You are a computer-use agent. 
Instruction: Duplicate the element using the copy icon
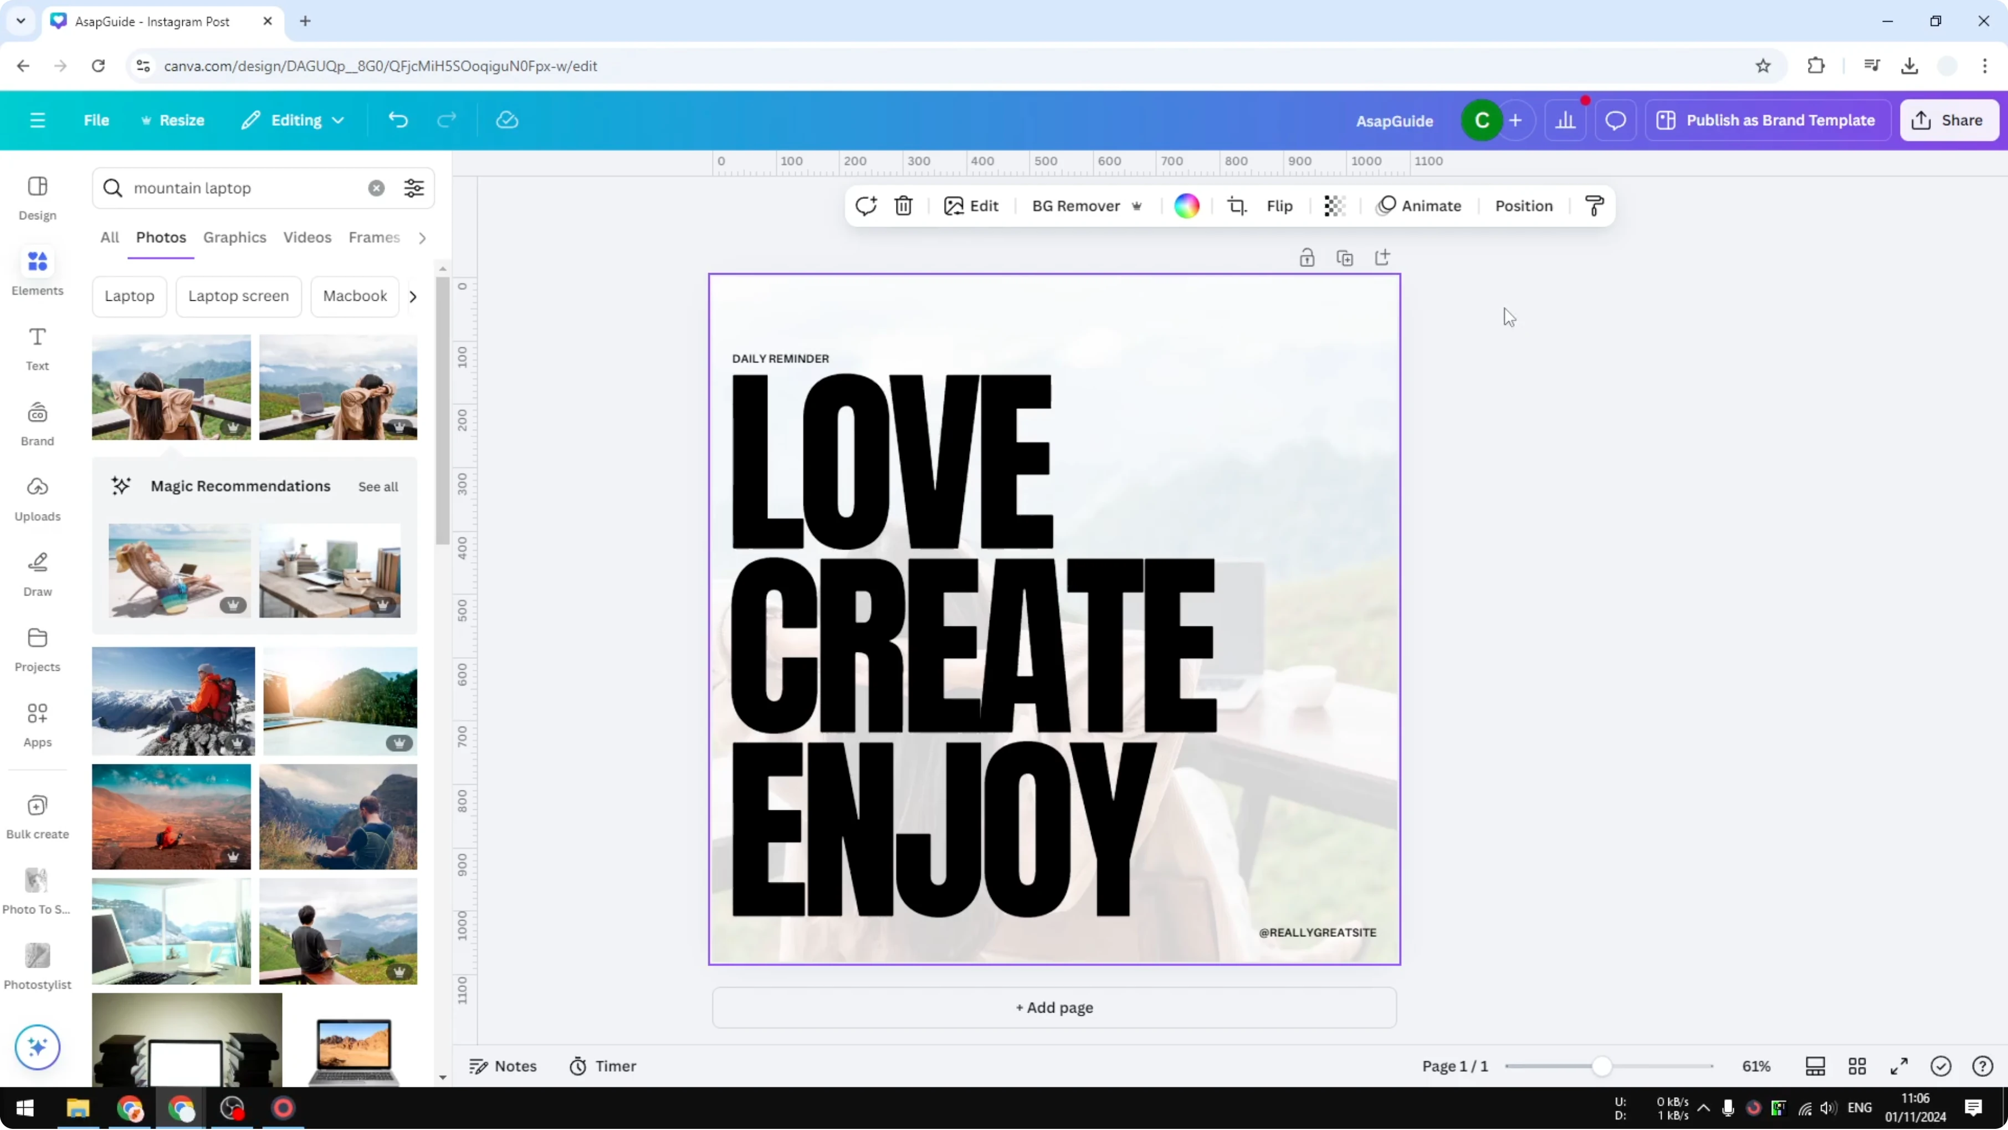point(1345,257)
